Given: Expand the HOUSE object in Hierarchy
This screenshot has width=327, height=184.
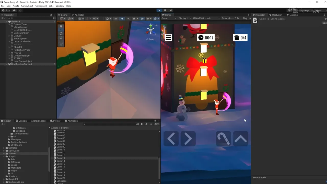Looking at the screenshot, I should 9,53.
